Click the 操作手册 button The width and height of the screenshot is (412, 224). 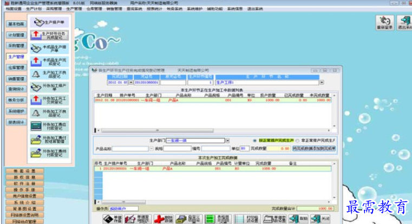(25, 190)
